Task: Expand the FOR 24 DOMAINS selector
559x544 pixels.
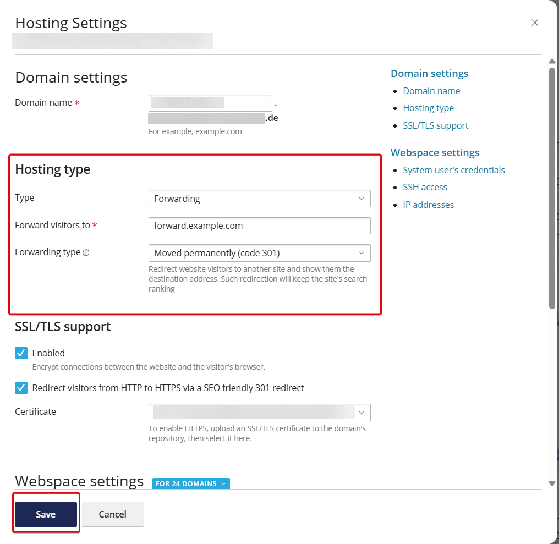Action: click(191, 483)
